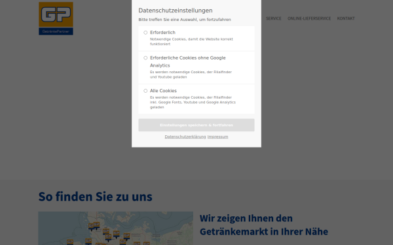Click the GP GetränkePartner logo
The height and width of the screenshot is (245, 393).
(56, 18)
